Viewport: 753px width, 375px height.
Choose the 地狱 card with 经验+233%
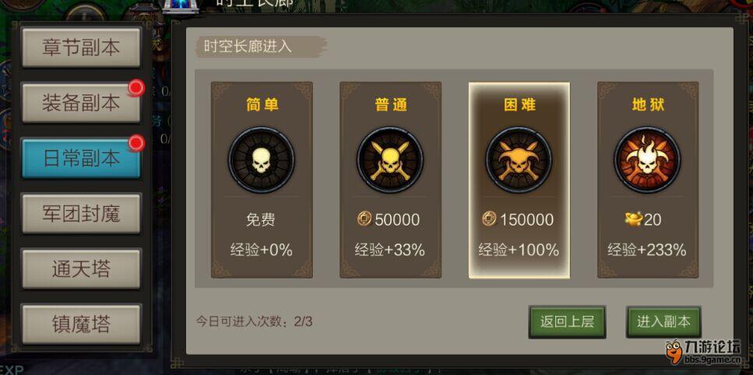(x=648, y=180)
